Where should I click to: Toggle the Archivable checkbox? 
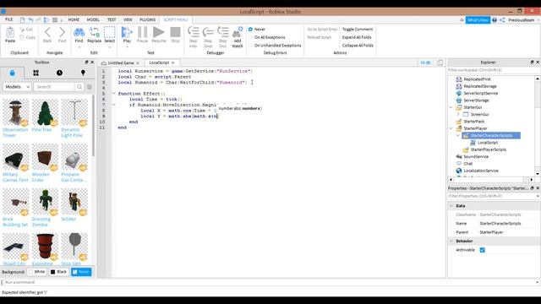click(x=483, y=250)
